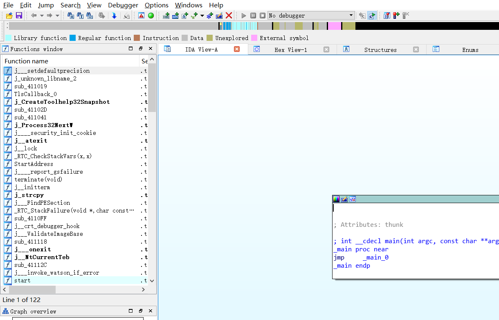Screen dimensions: 499x320
Task: Click the delete breakpoint traffic-light icon
Action: click(x=406, y=16)
